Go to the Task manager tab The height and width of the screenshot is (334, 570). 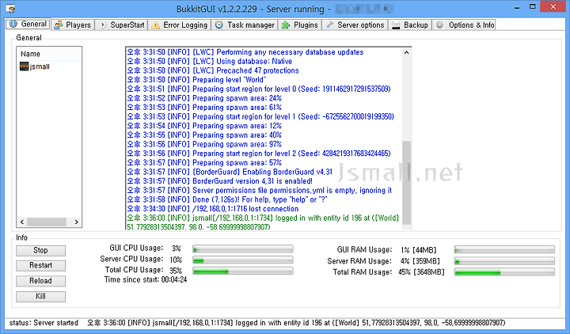245,25
